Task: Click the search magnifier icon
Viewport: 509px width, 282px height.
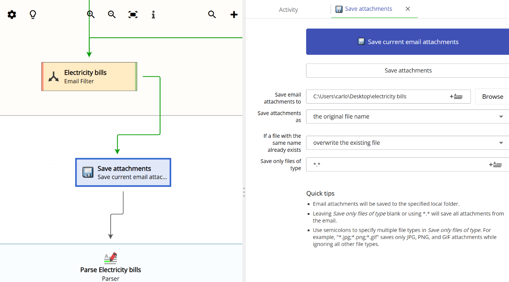Action: (212, 14)
